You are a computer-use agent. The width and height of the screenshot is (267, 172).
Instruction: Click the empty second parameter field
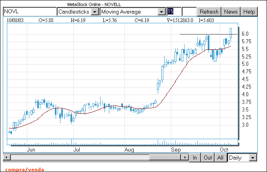[189, 12]
